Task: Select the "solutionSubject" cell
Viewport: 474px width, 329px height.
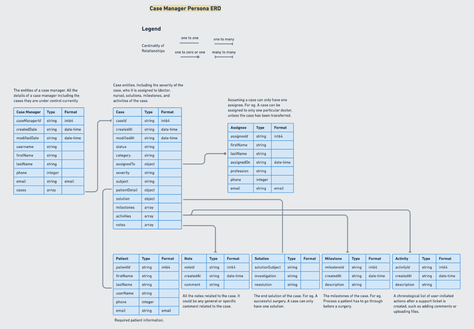Action: (x=268, y=267)
